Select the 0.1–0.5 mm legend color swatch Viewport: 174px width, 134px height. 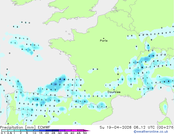pos(5,130)
